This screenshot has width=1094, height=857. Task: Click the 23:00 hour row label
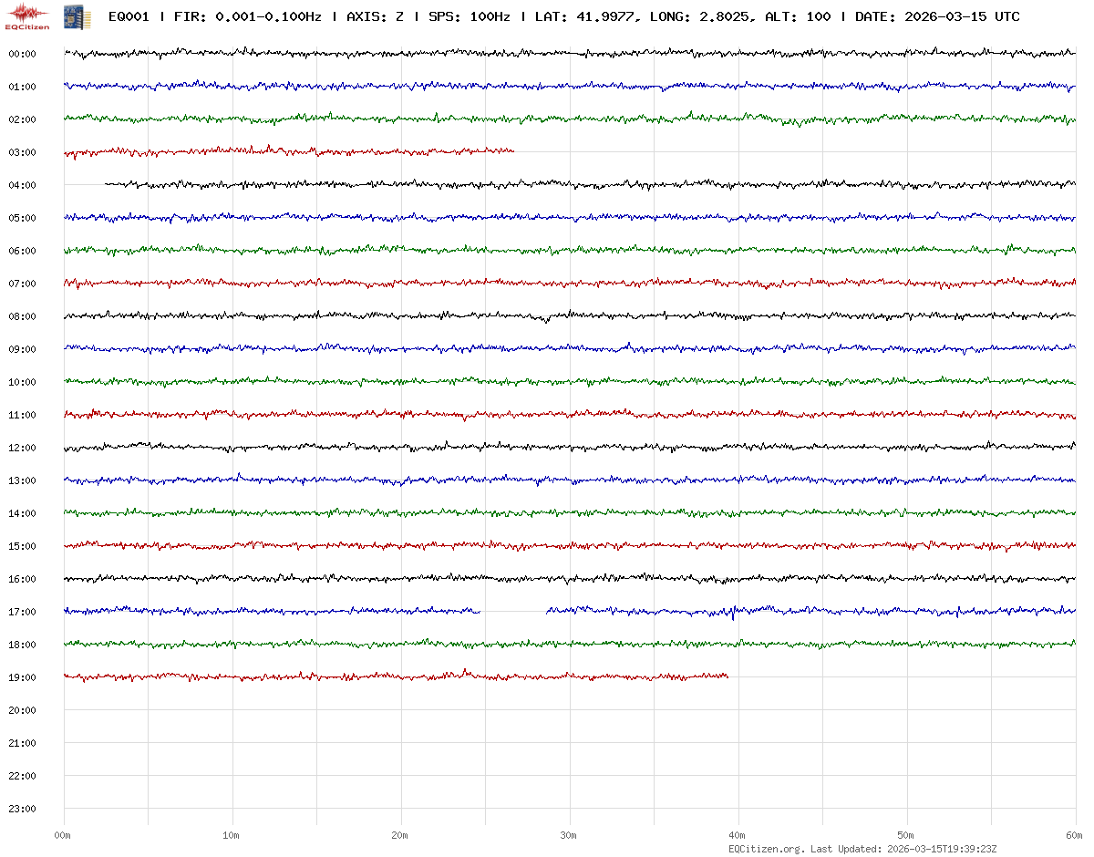click(x=22, y=809)
